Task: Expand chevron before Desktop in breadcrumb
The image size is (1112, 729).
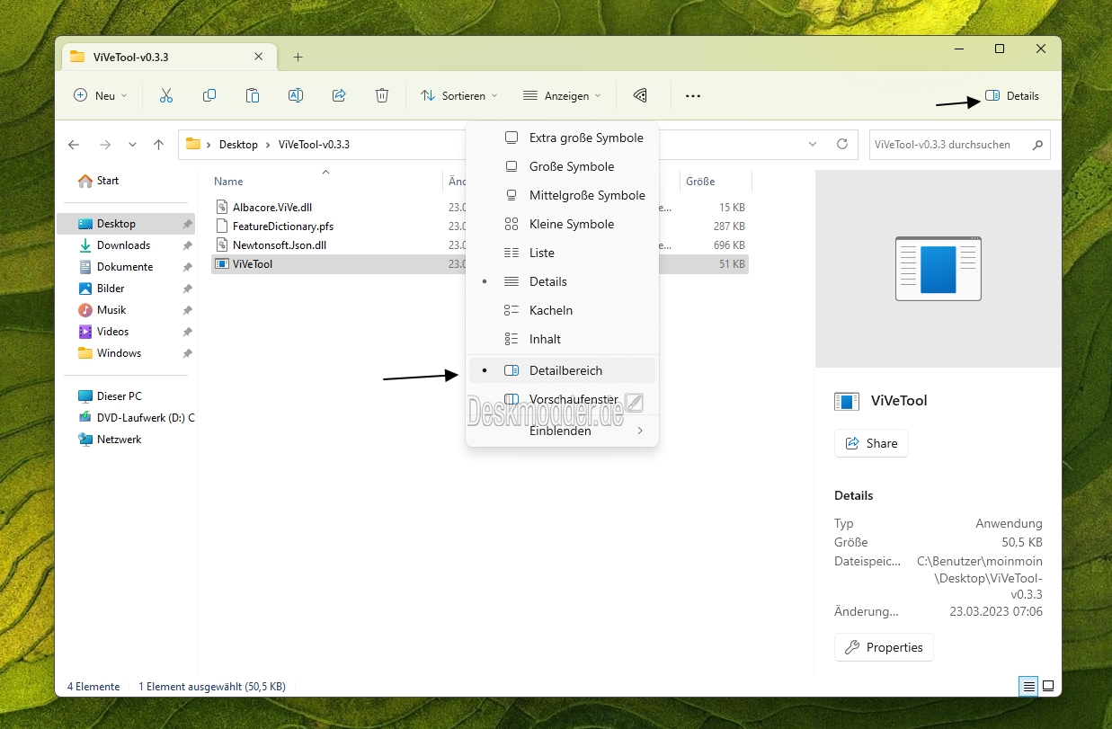Action: coord(209,145)
